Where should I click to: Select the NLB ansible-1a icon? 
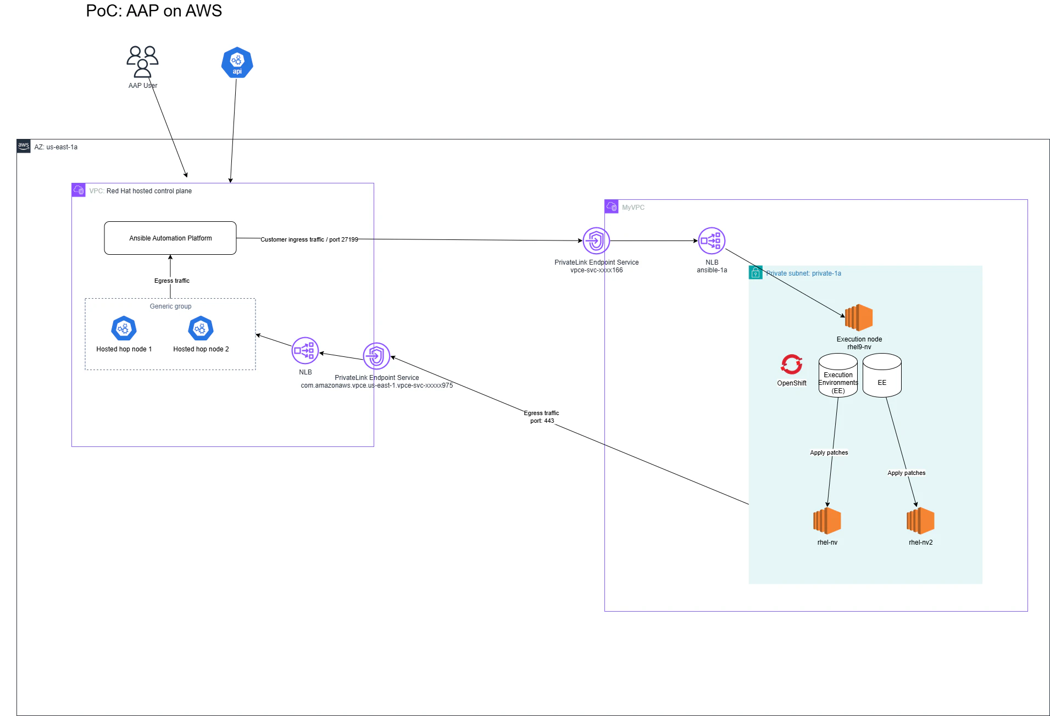tap(712, 240)
